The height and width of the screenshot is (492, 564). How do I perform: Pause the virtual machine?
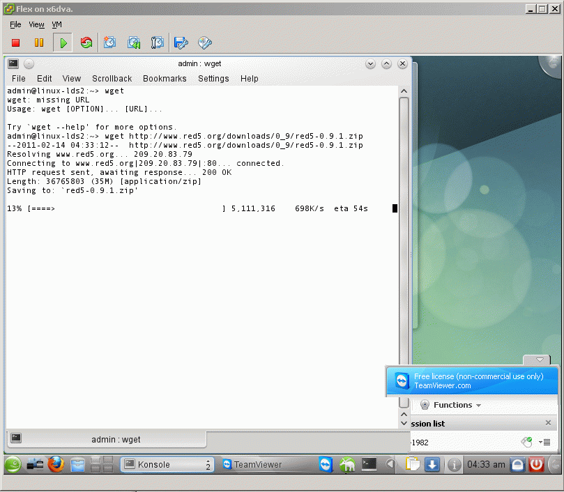coord(39,43)
